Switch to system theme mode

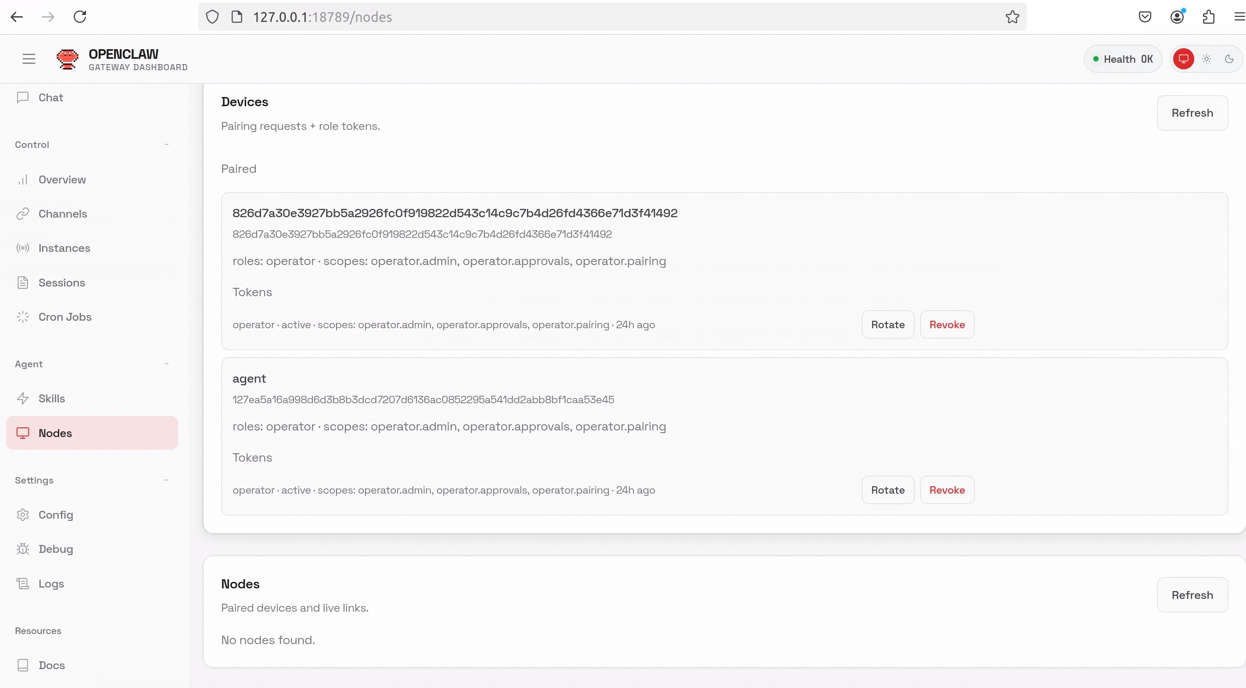(x=1183, y=59)
